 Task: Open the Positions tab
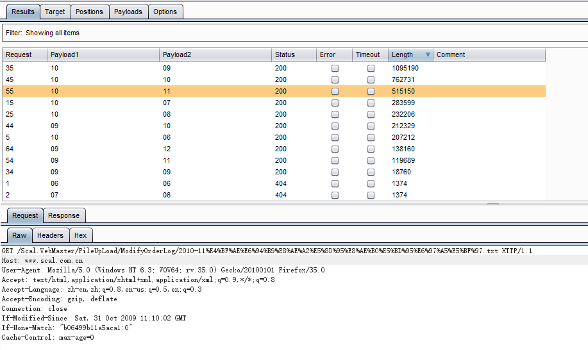click(89, 12)
